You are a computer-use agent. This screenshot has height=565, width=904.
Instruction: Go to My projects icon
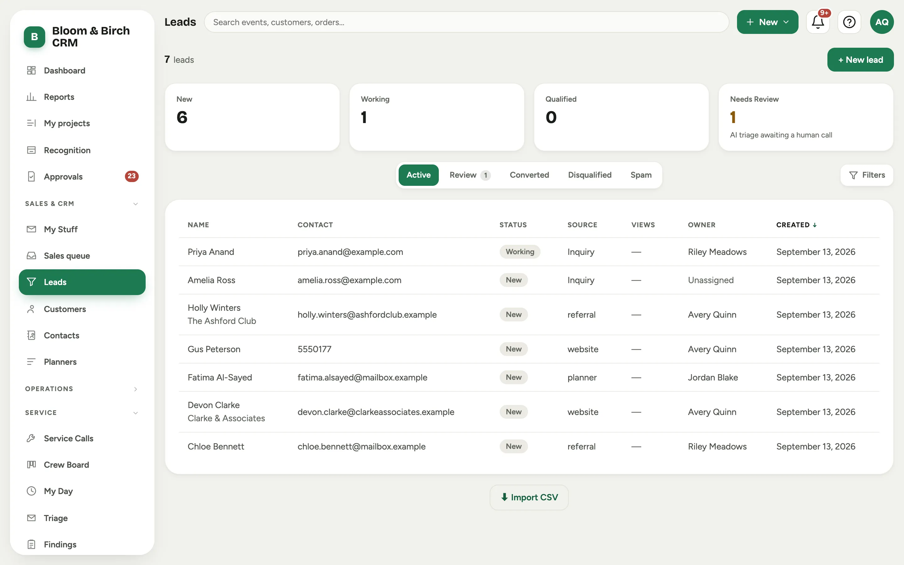point(31,123)
